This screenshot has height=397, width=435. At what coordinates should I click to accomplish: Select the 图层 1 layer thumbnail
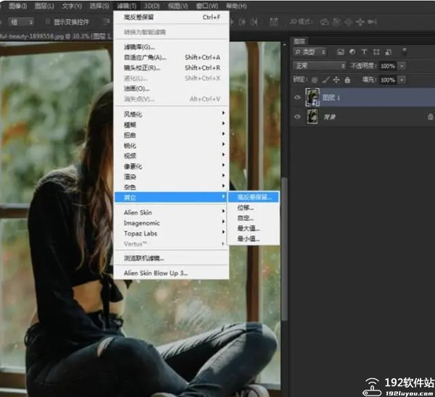point(313,96)
